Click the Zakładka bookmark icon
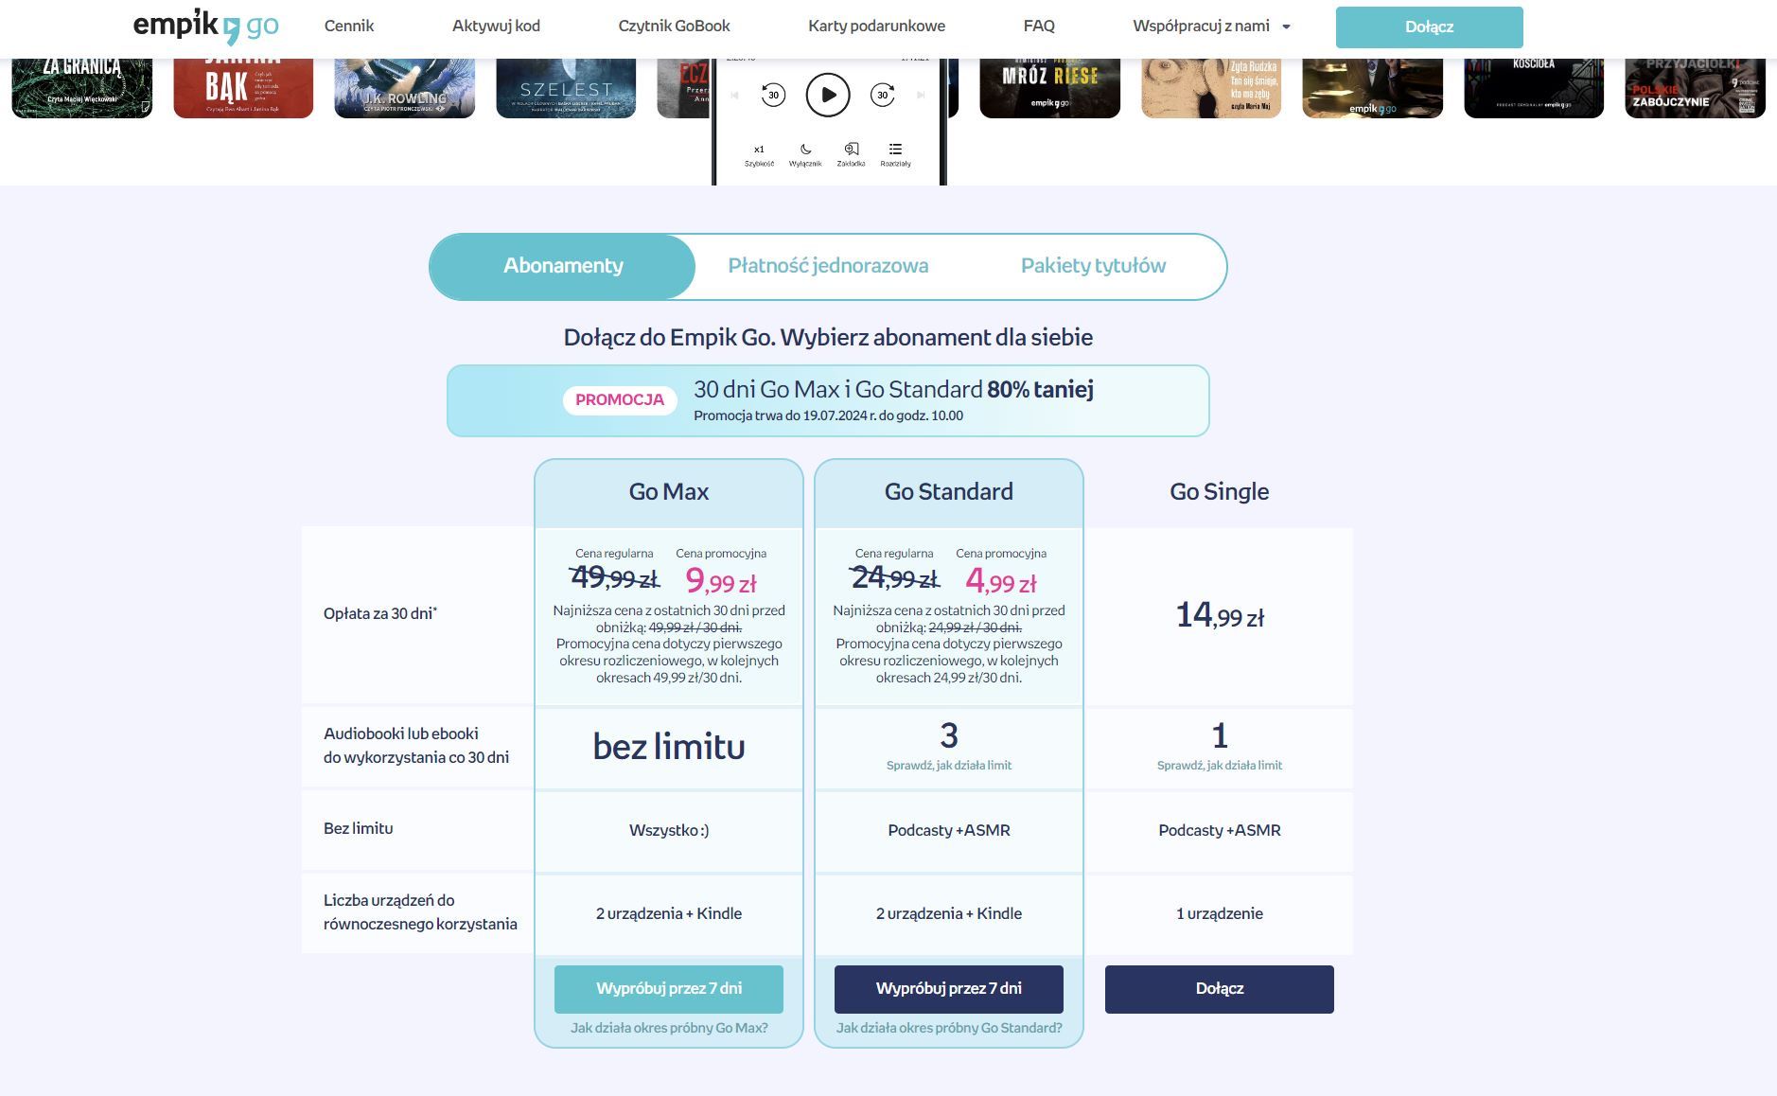Screen dimensions: 1777x1096 coord(852,155)
